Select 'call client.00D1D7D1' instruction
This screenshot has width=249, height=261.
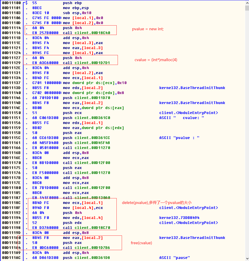(x=86, y=63)
